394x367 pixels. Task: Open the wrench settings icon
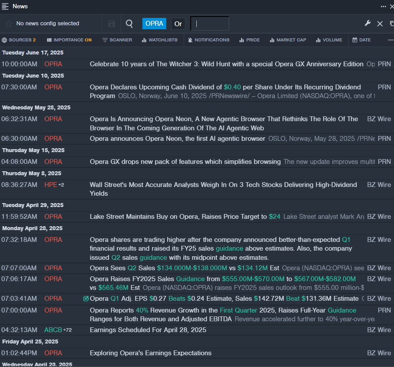pyautogui.click(x=367, y=24)
